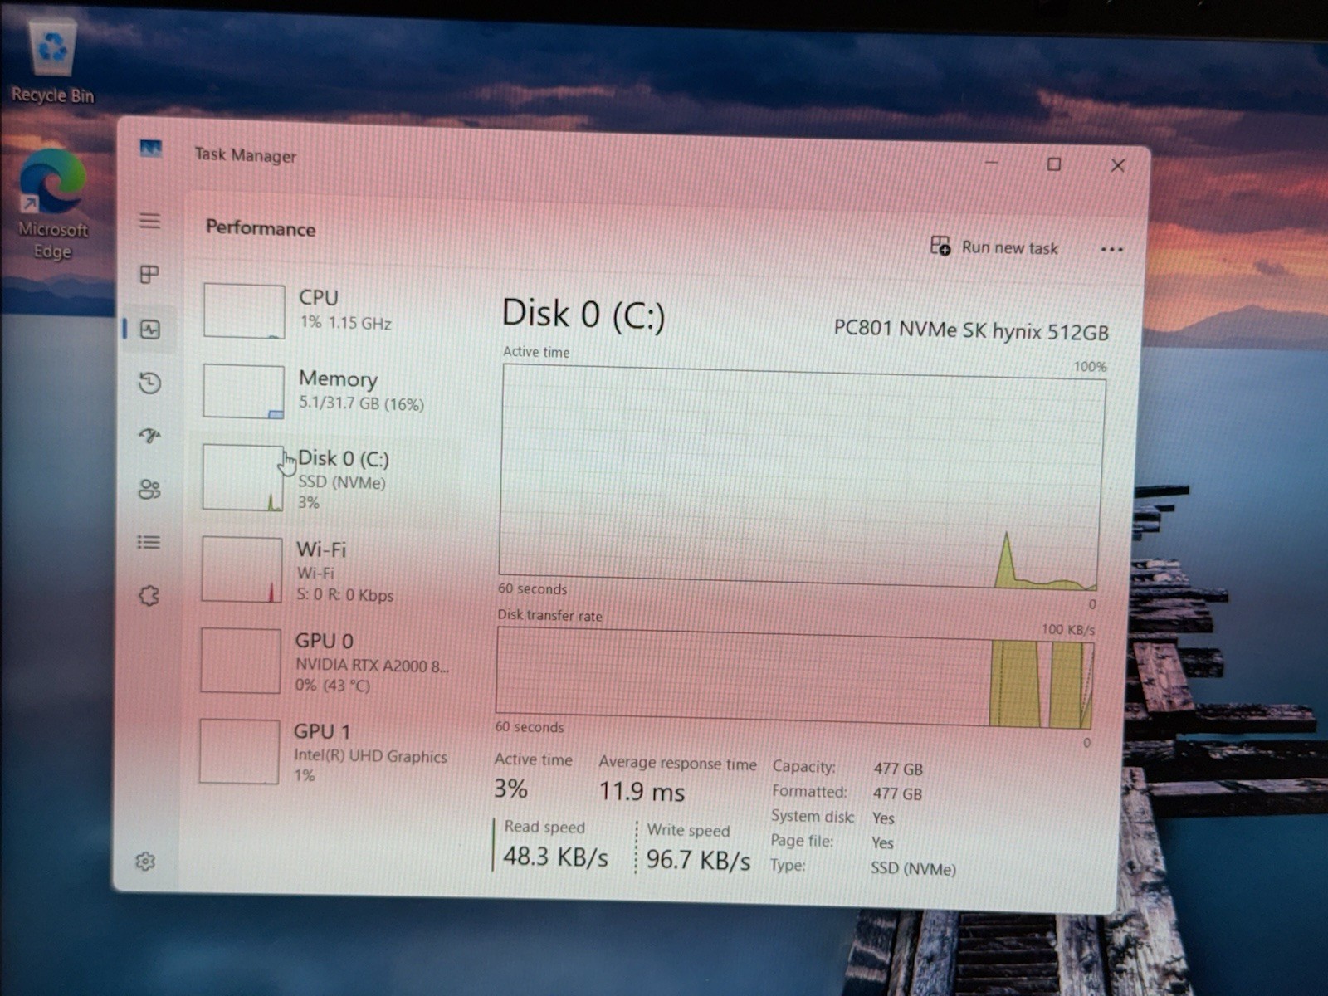The width and height of the screenshot is (1328, 996).
Task: Click the Run new task button
Action: click(994, 247)
